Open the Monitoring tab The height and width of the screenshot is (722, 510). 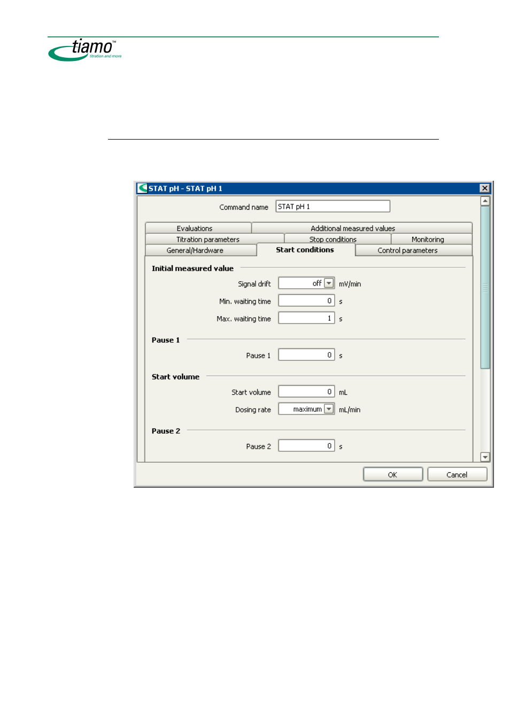pyautogui.click(x=431, y=239)
